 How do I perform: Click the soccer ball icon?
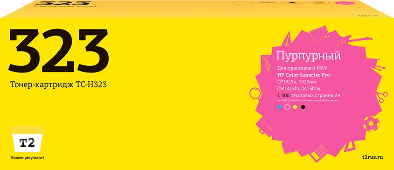[x=371, y=124]
